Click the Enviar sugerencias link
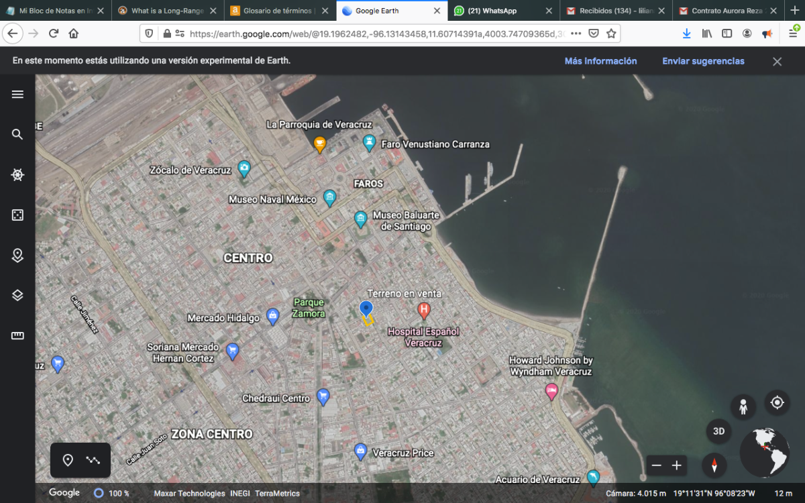The width and height of the screenshot is (805, 503). point(703,61)
